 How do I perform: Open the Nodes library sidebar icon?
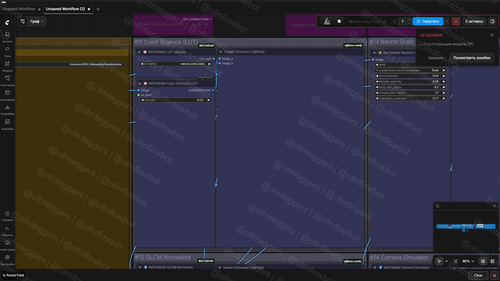point(7,51)
